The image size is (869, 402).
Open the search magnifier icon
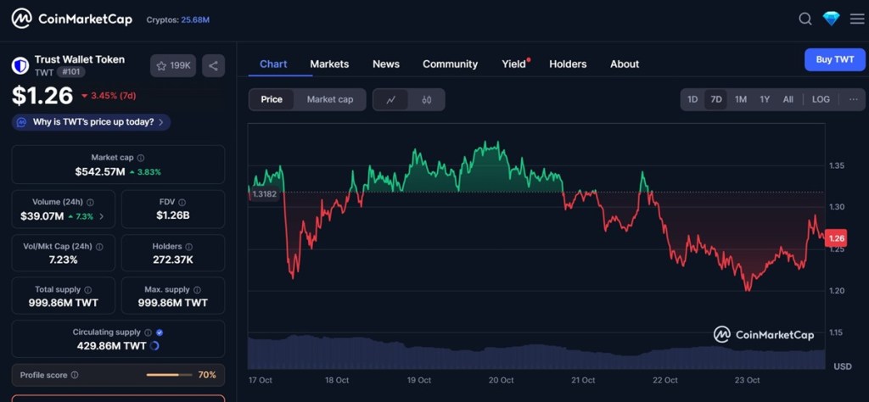click(805, 20)
